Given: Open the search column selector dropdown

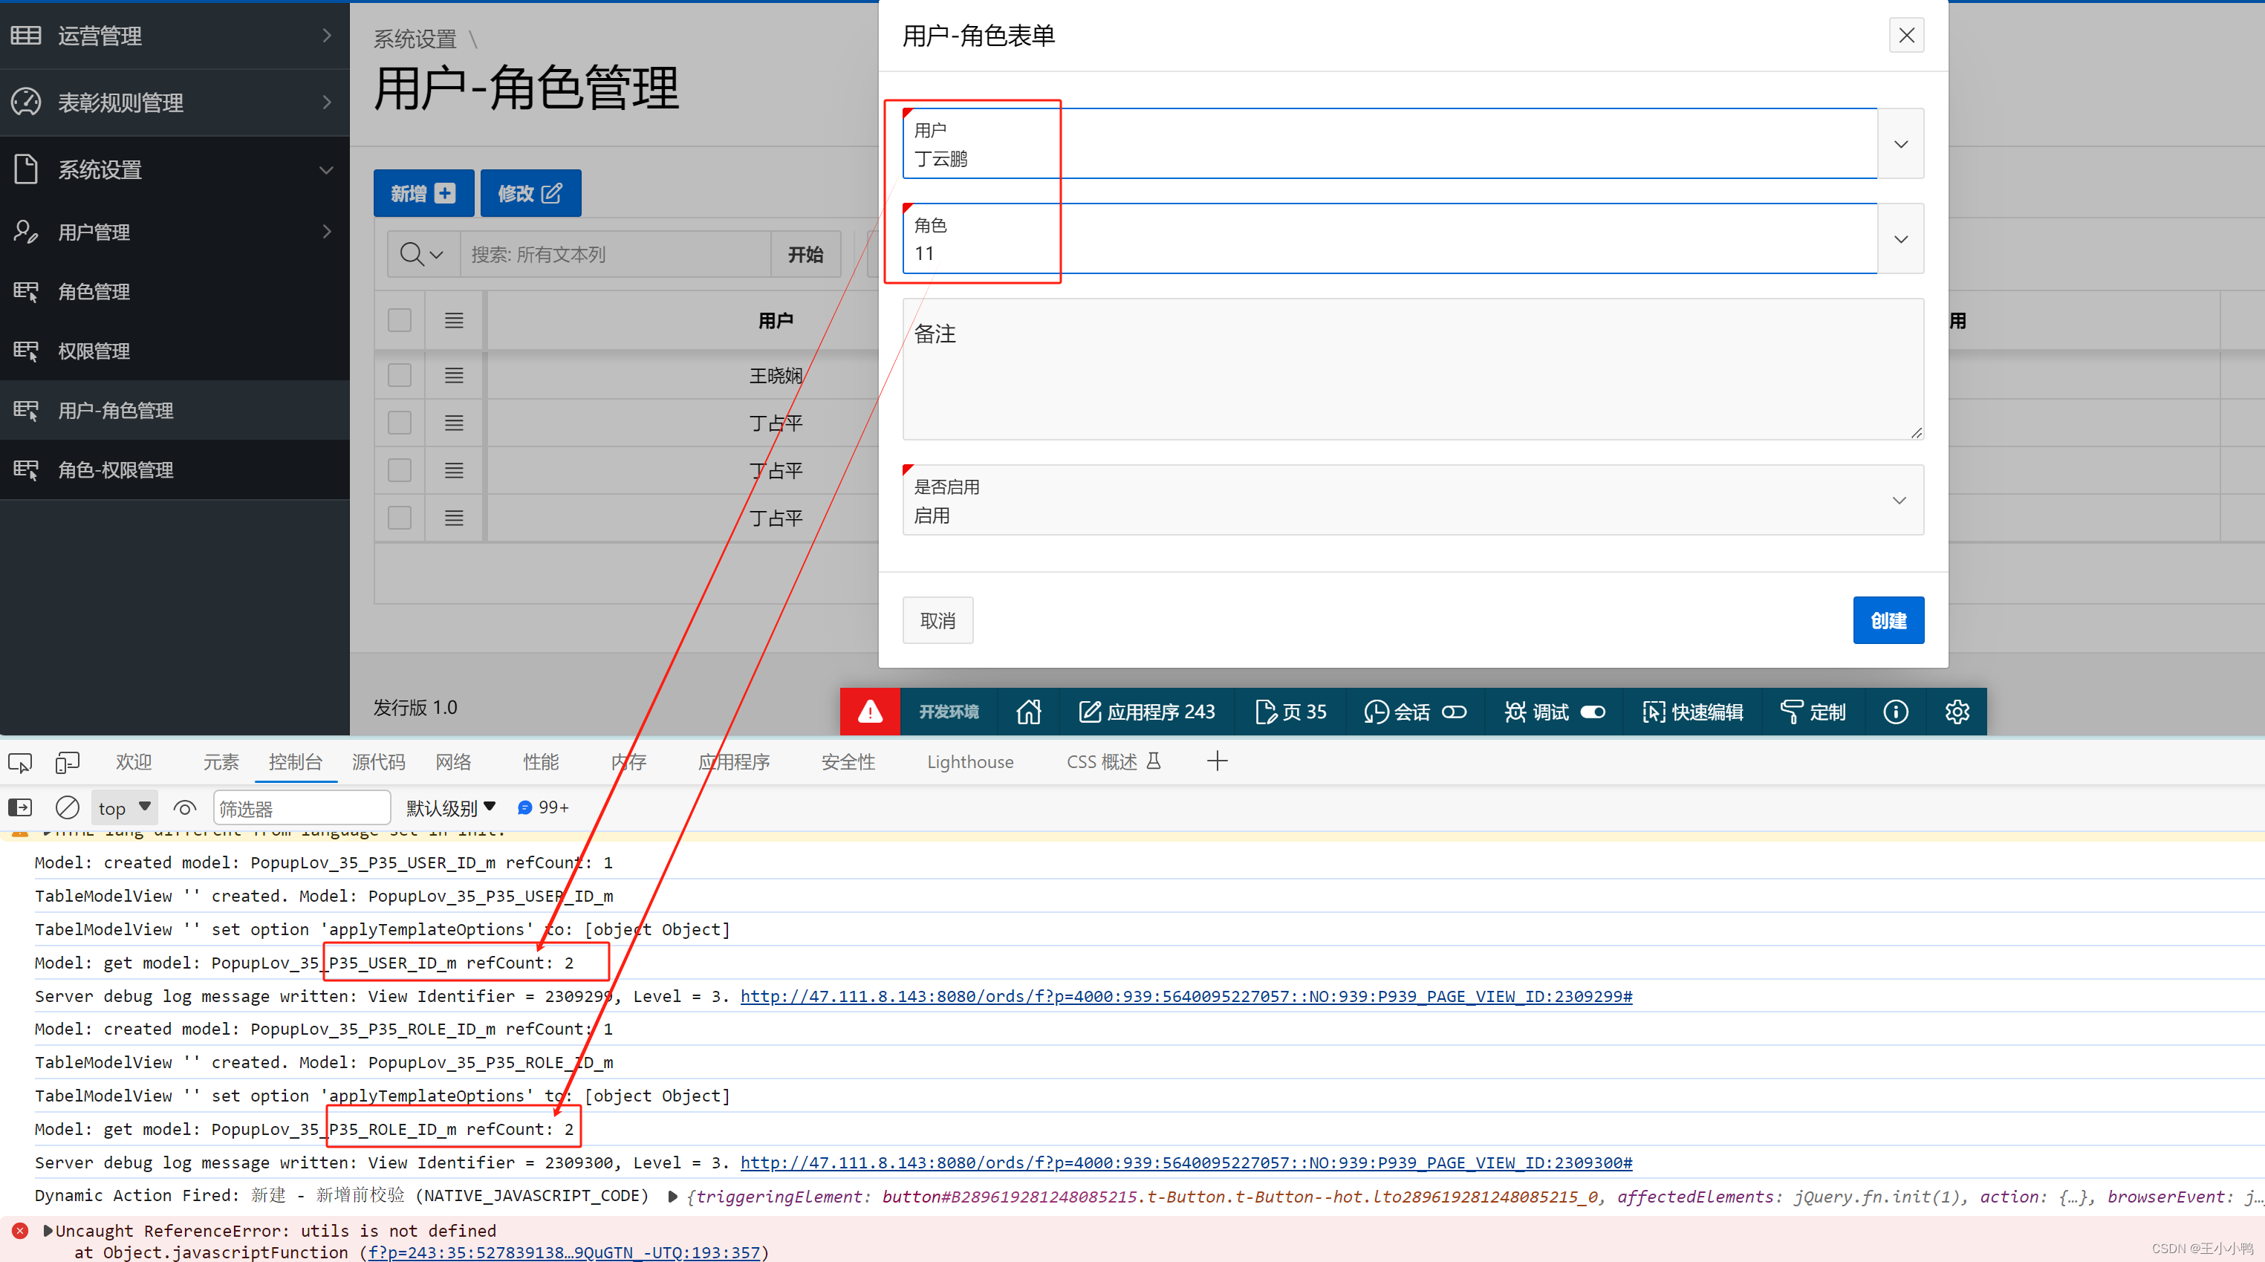Looking at the screenshot, I should [x=422, y=254].
